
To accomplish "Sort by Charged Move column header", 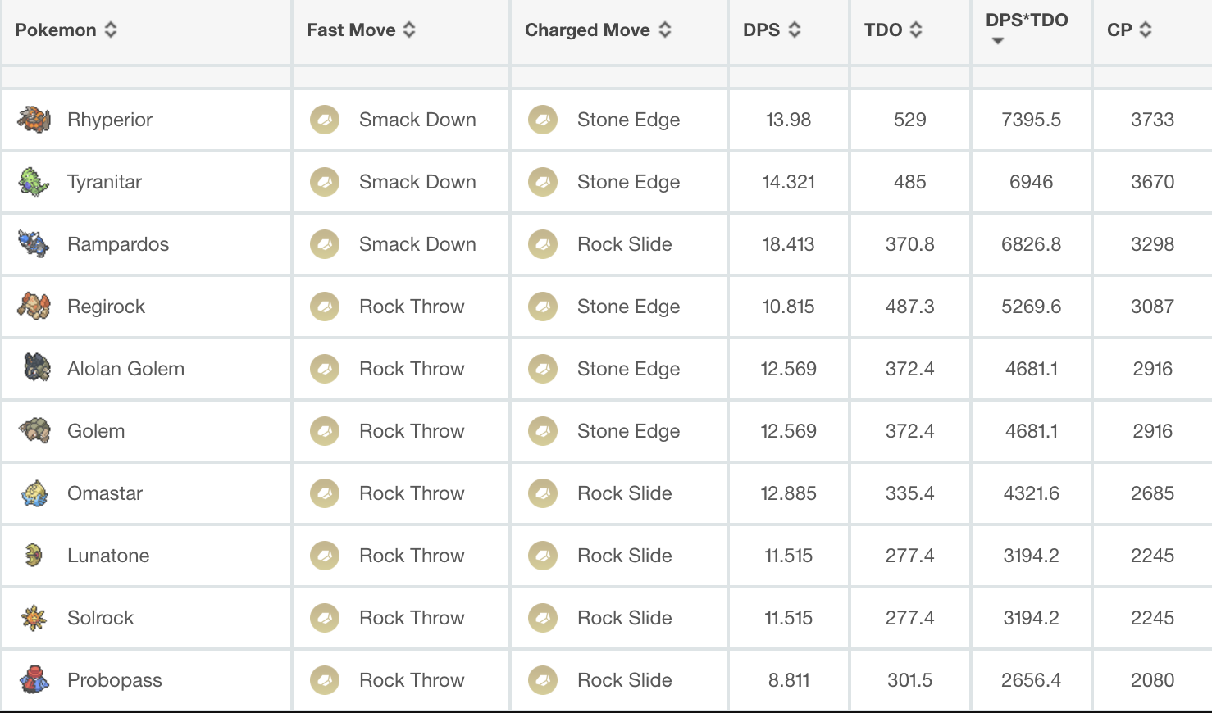I will pos(598,30).
